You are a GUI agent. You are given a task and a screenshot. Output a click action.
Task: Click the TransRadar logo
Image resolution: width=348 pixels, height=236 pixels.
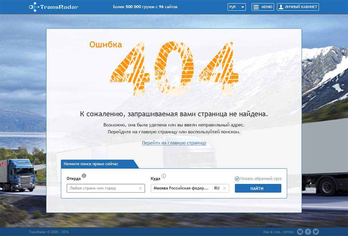(53, 7)
